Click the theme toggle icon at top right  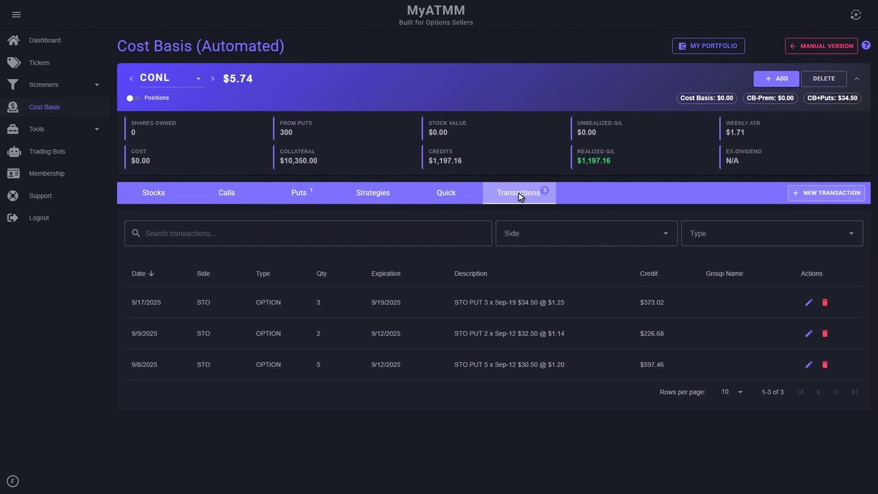tap(855, 14)
